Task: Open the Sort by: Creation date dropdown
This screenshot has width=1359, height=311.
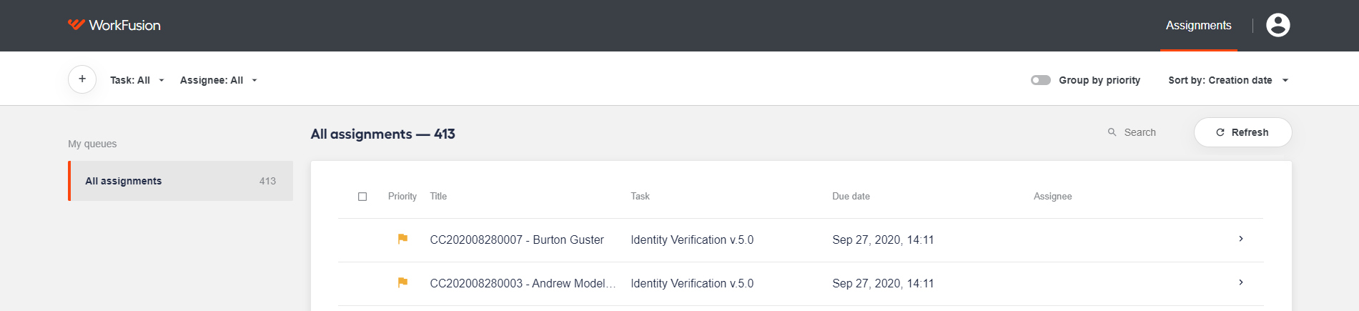Action: point(1228,80)
